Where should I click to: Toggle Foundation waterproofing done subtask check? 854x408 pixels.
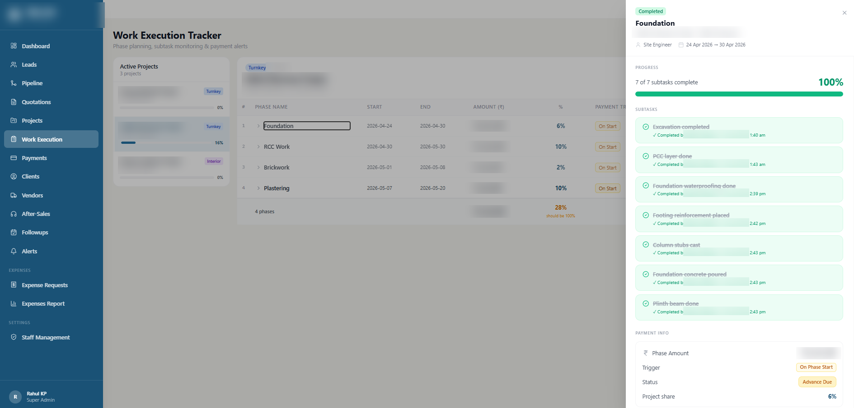[646, 186]
